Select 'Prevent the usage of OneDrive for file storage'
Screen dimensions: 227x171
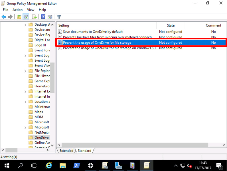tap(97, 43)
